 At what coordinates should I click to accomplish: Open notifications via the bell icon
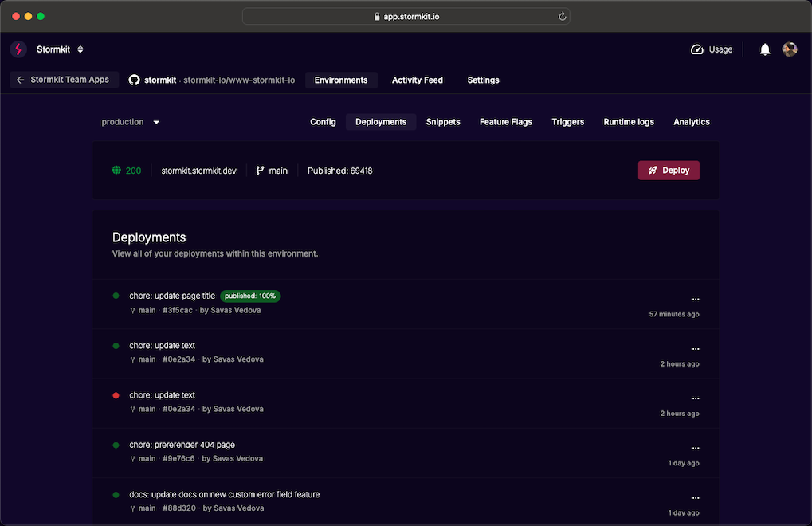coord(764,49)
